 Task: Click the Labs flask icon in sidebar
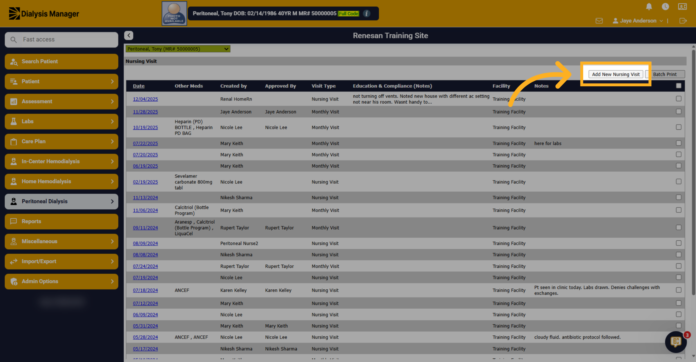click(14, 121)
